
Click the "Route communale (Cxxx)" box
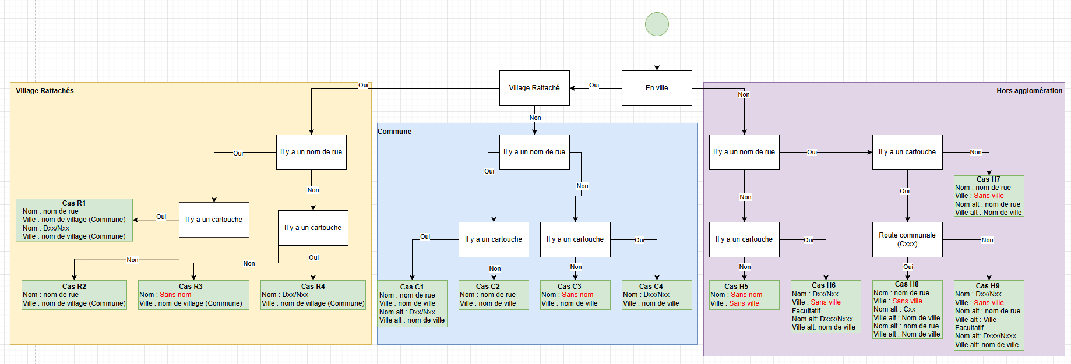(907, 239)
